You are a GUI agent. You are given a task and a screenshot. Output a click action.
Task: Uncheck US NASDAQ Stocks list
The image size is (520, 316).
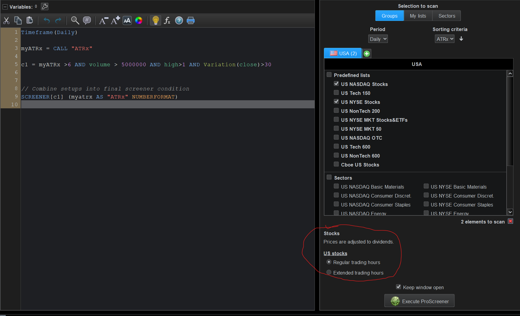coord(336,84)
